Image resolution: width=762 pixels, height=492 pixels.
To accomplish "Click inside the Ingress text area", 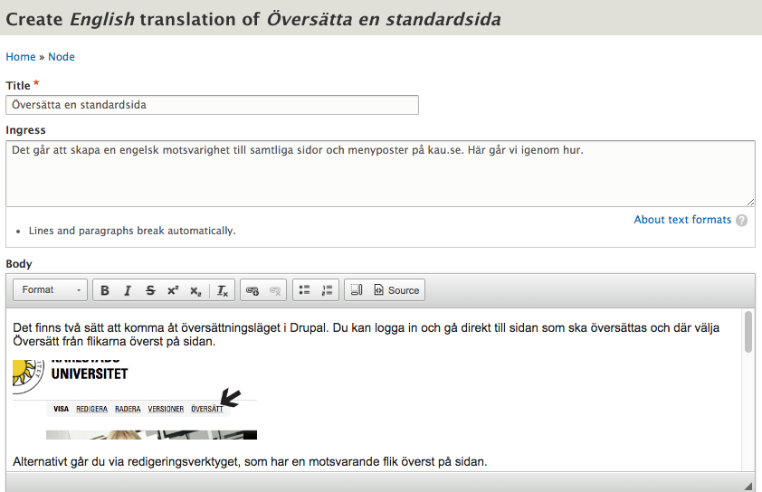I will [380, 174].
